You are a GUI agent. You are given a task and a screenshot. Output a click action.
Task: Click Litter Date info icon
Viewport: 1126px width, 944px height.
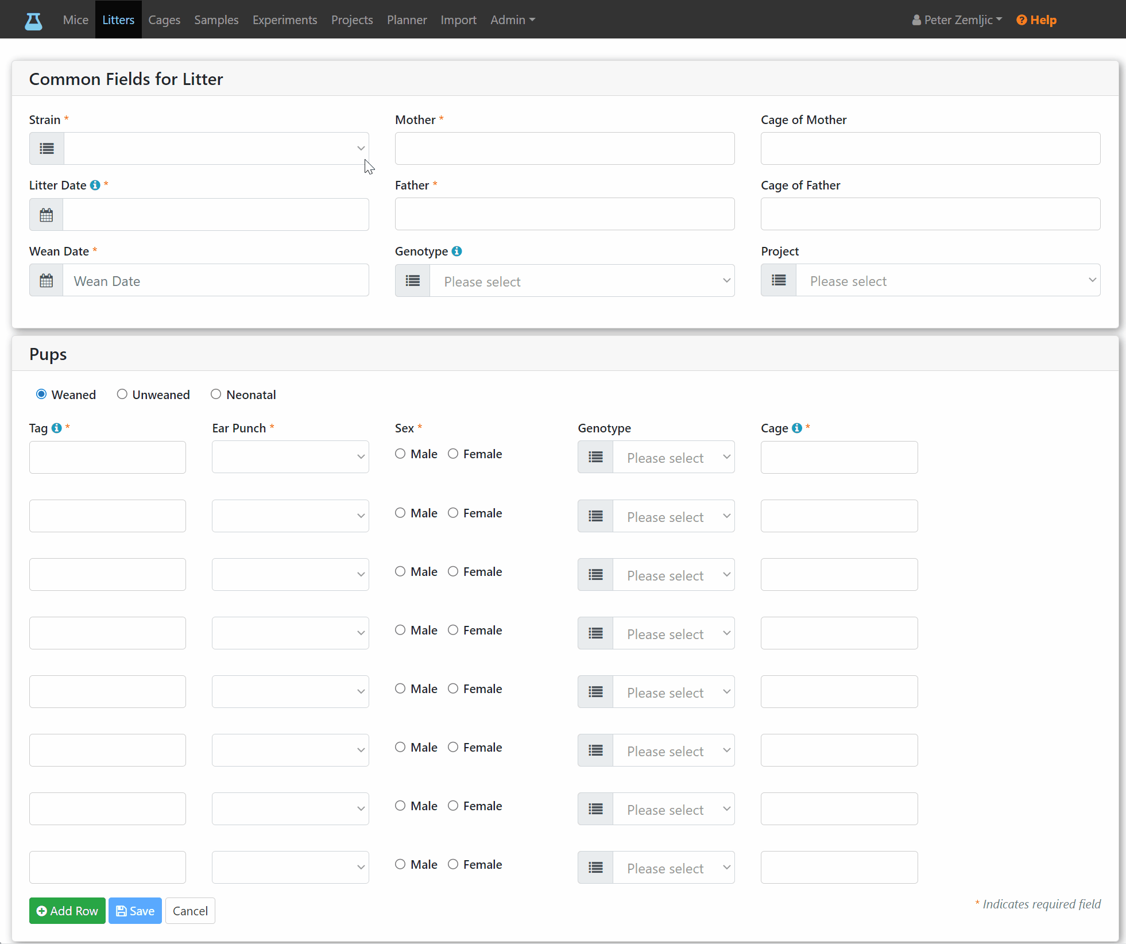coord(95,185)
